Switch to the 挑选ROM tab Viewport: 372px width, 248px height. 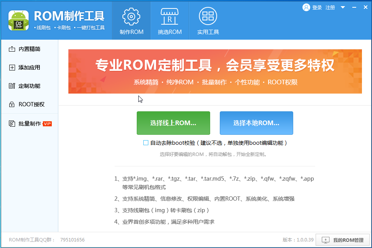[x=170, y=21]
